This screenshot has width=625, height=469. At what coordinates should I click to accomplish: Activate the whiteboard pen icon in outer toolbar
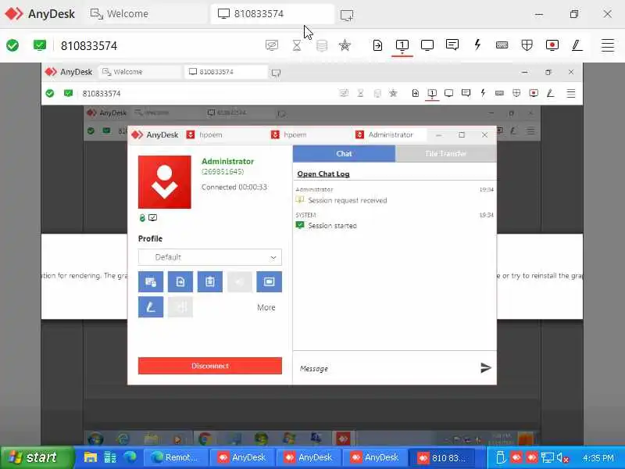[577, 45]
